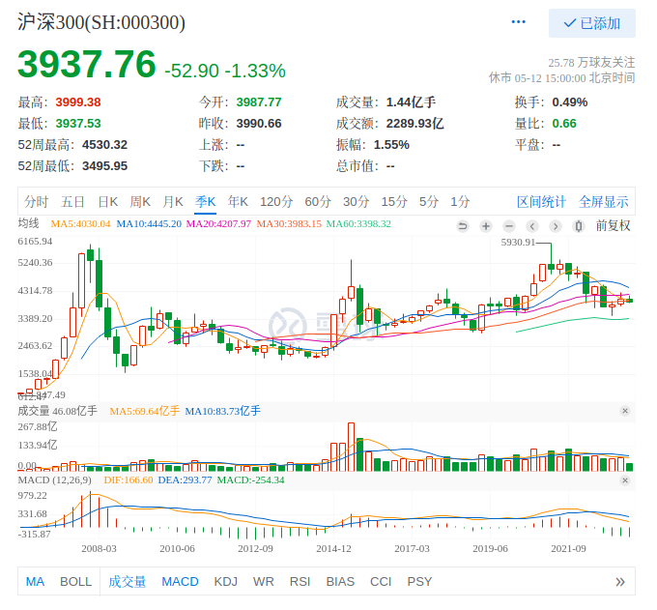Click the current price 3937.76
This screenshot has width=657, height=610.
tap(87, 65)
